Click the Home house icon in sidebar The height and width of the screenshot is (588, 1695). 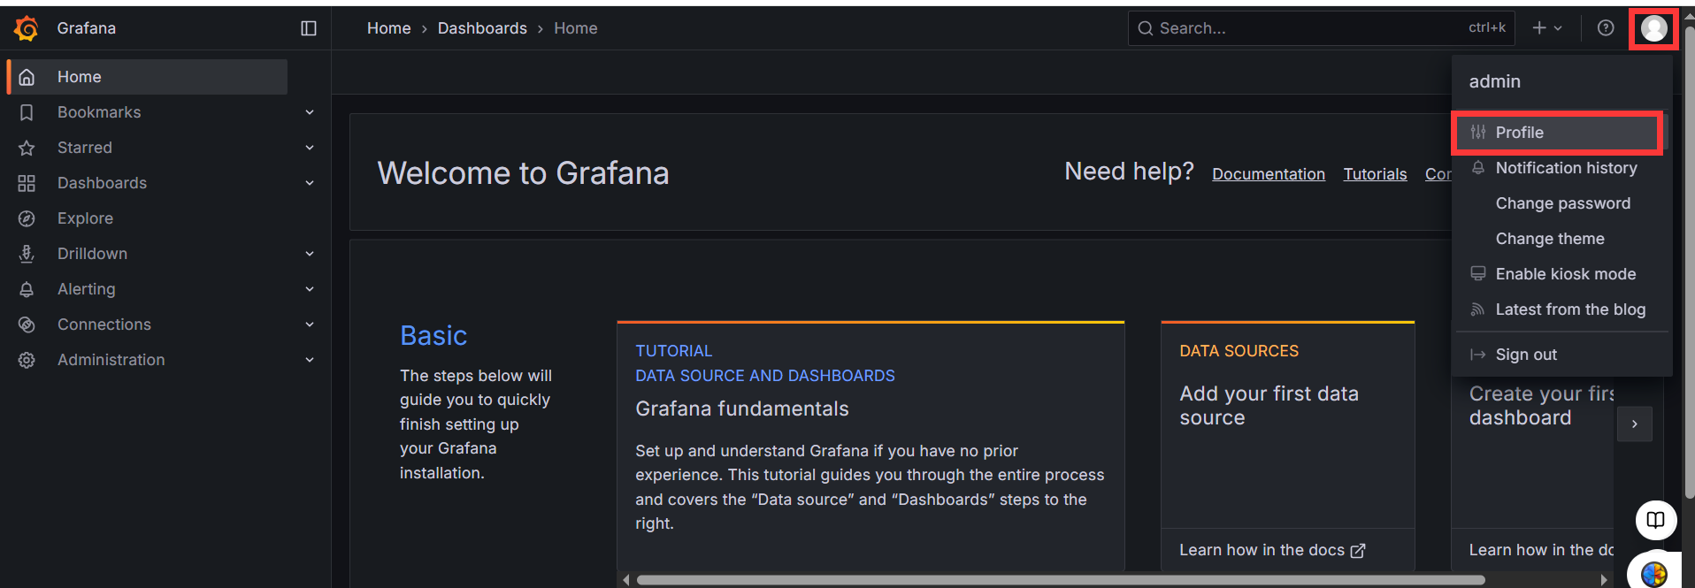pyautogui.click(x=27, y=77)
